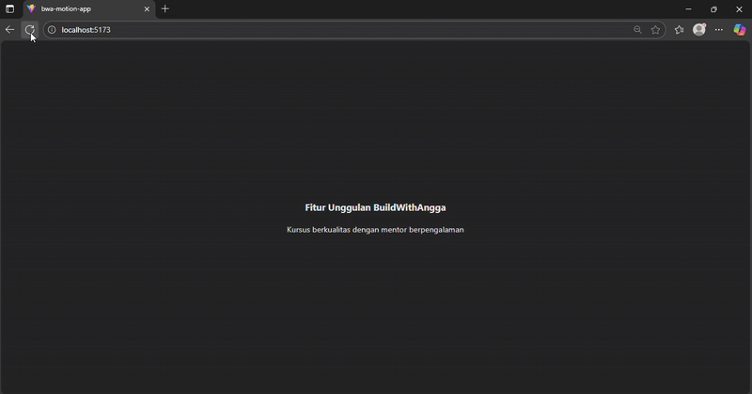The width and height of the screenshot is (752, 394).
Task: Open the zoom magnifier in address bar
Action: pyautogui.click(x=637, y=30)
